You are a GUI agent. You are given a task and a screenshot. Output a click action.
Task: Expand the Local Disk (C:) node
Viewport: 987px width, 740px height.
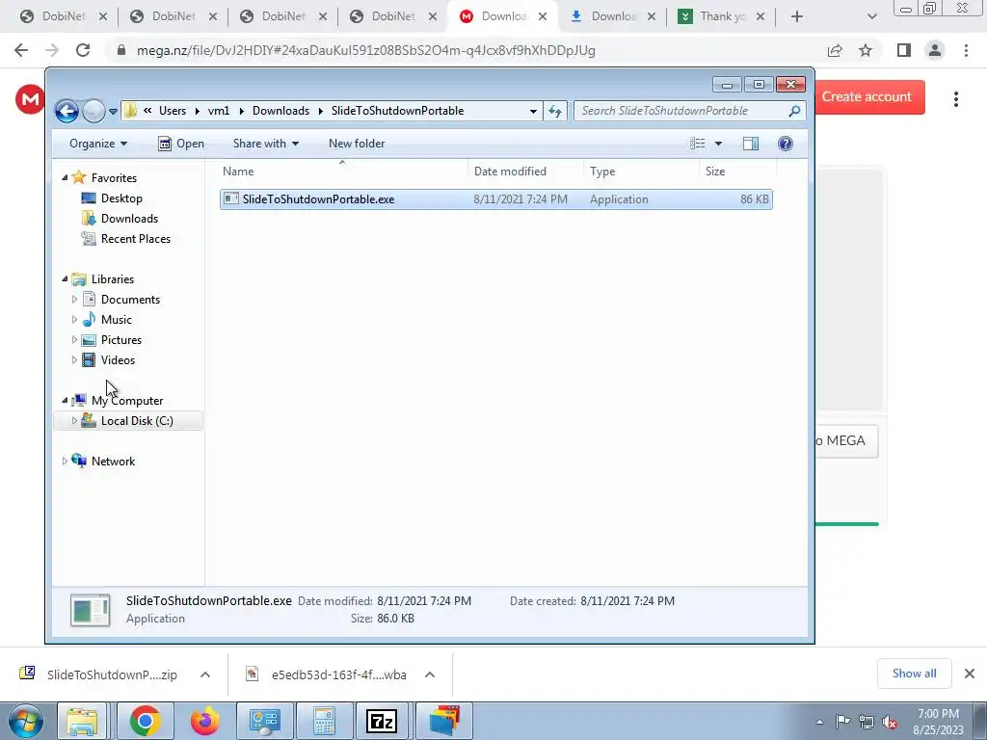click(74, 421)
